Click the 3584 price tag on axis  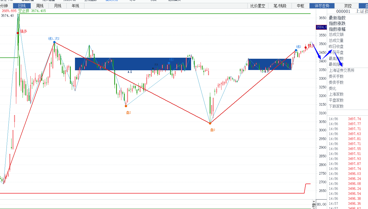coord(321,27)
